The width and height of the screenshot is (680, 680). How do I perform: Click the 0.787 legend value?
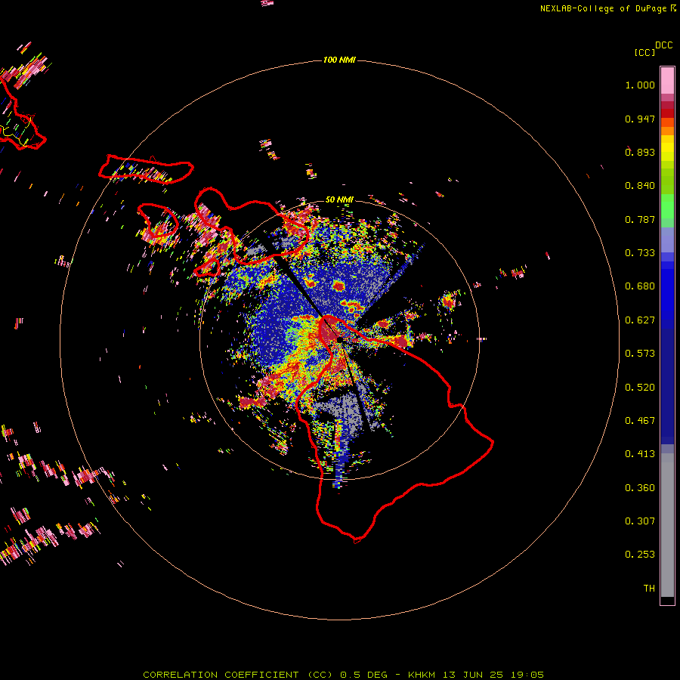[x=640, y=219]
